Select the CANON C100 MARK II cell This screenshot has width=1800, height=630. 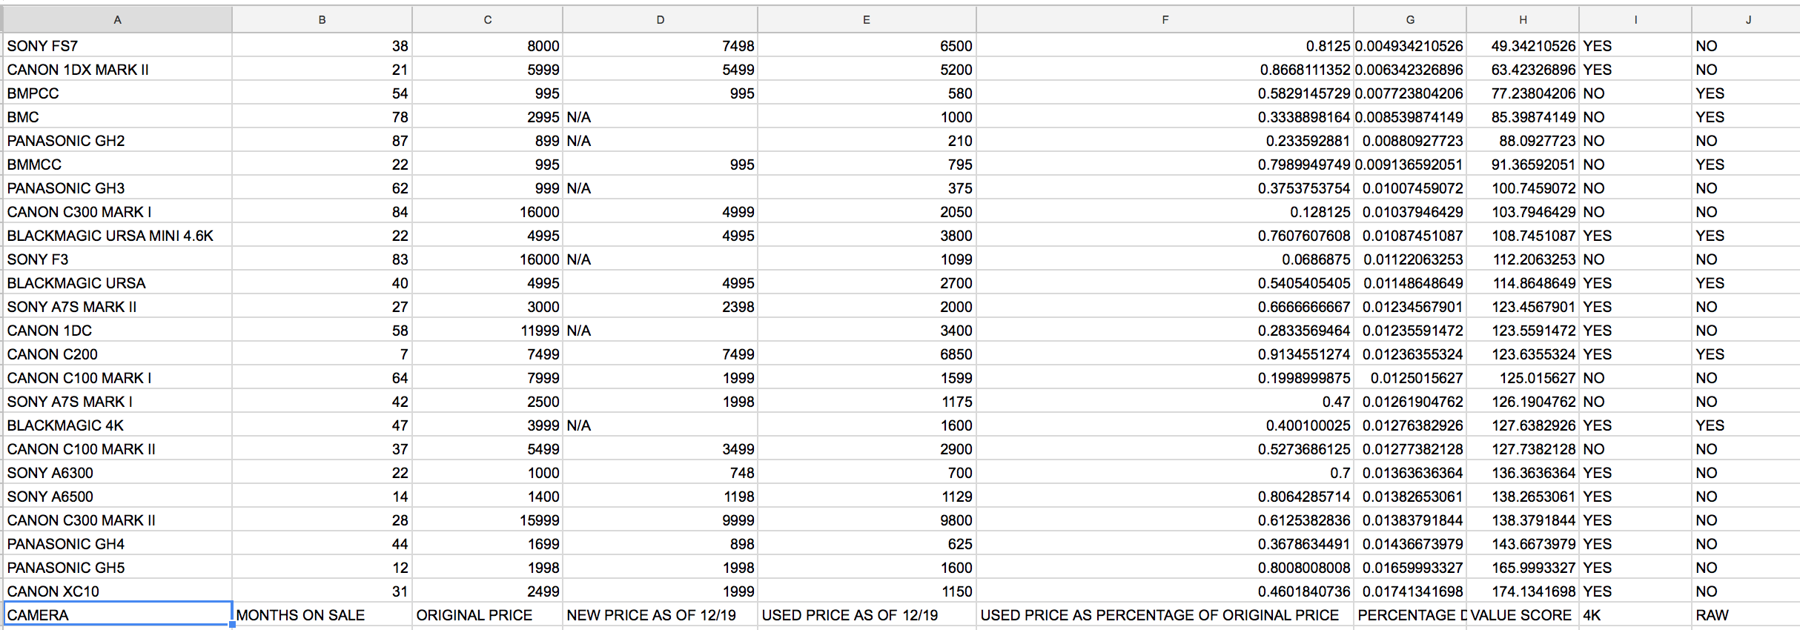117,449
